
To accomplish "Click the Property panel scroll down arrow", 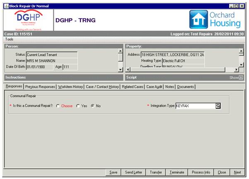I will pyautogui.click(x=241, y=64).
